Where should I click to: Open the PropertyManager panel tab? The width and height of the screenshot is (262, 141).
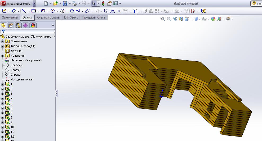[x=11, y=25]
